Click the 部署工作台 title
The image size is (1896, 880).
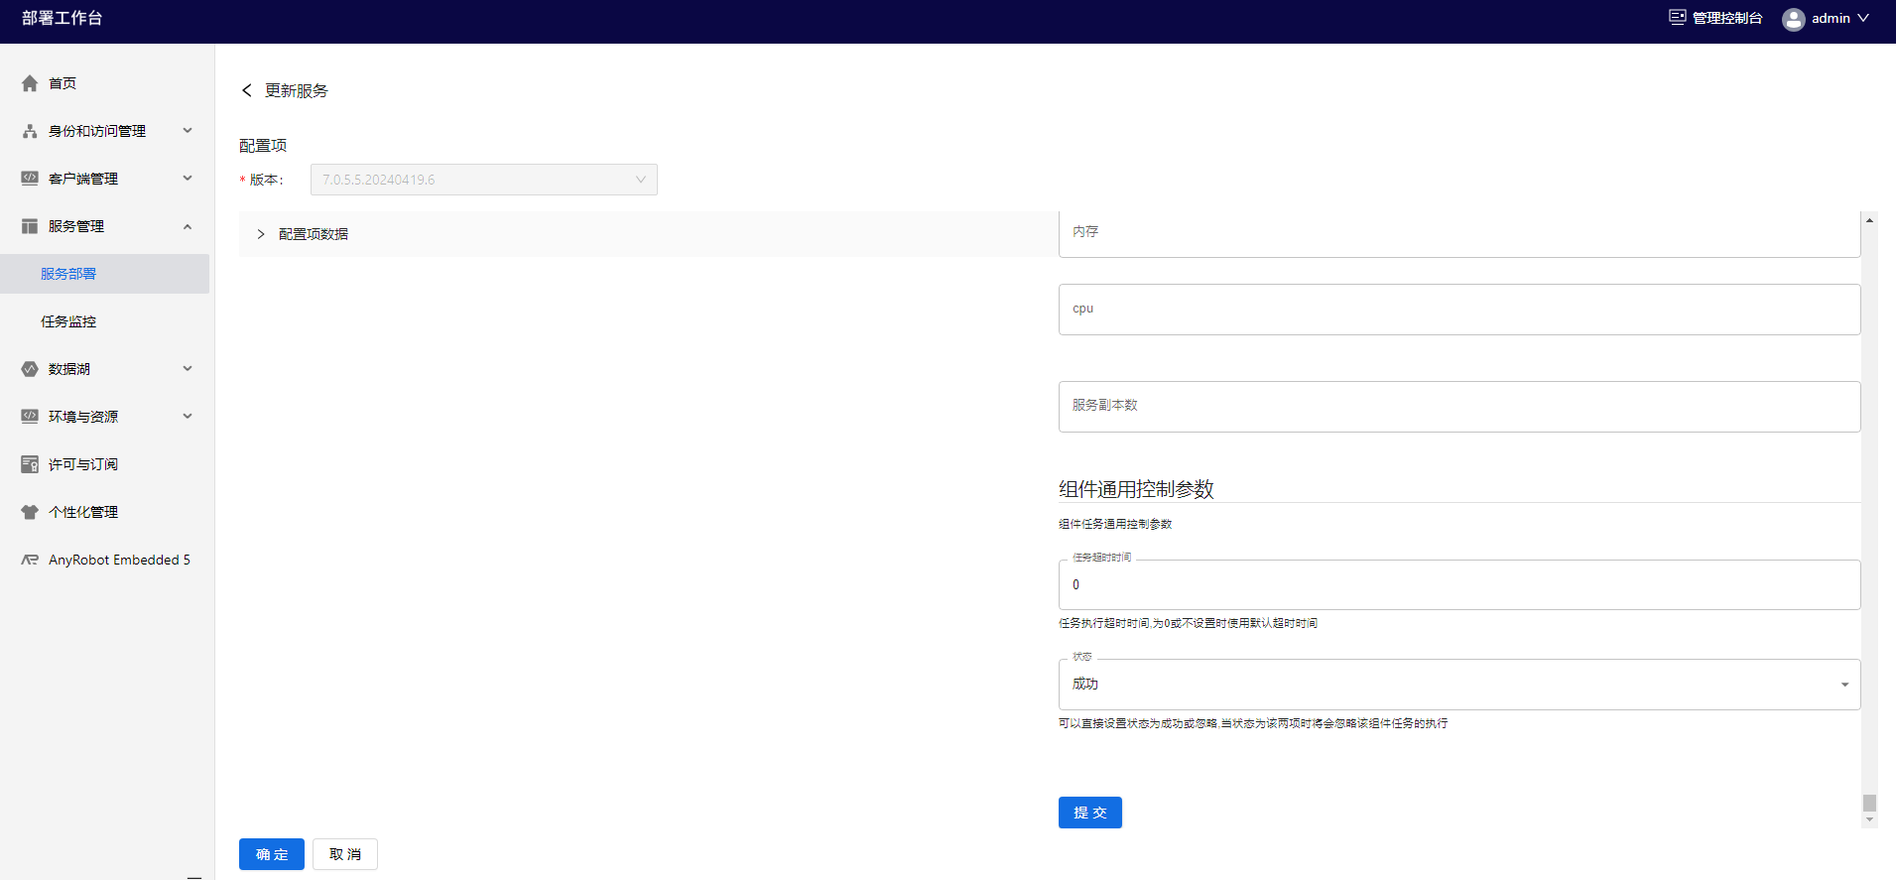tap(62, 18)
